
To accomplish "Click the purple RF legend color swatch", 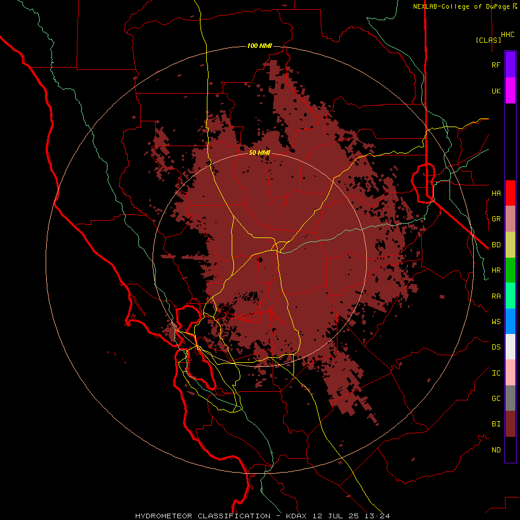I will (510, 65).
